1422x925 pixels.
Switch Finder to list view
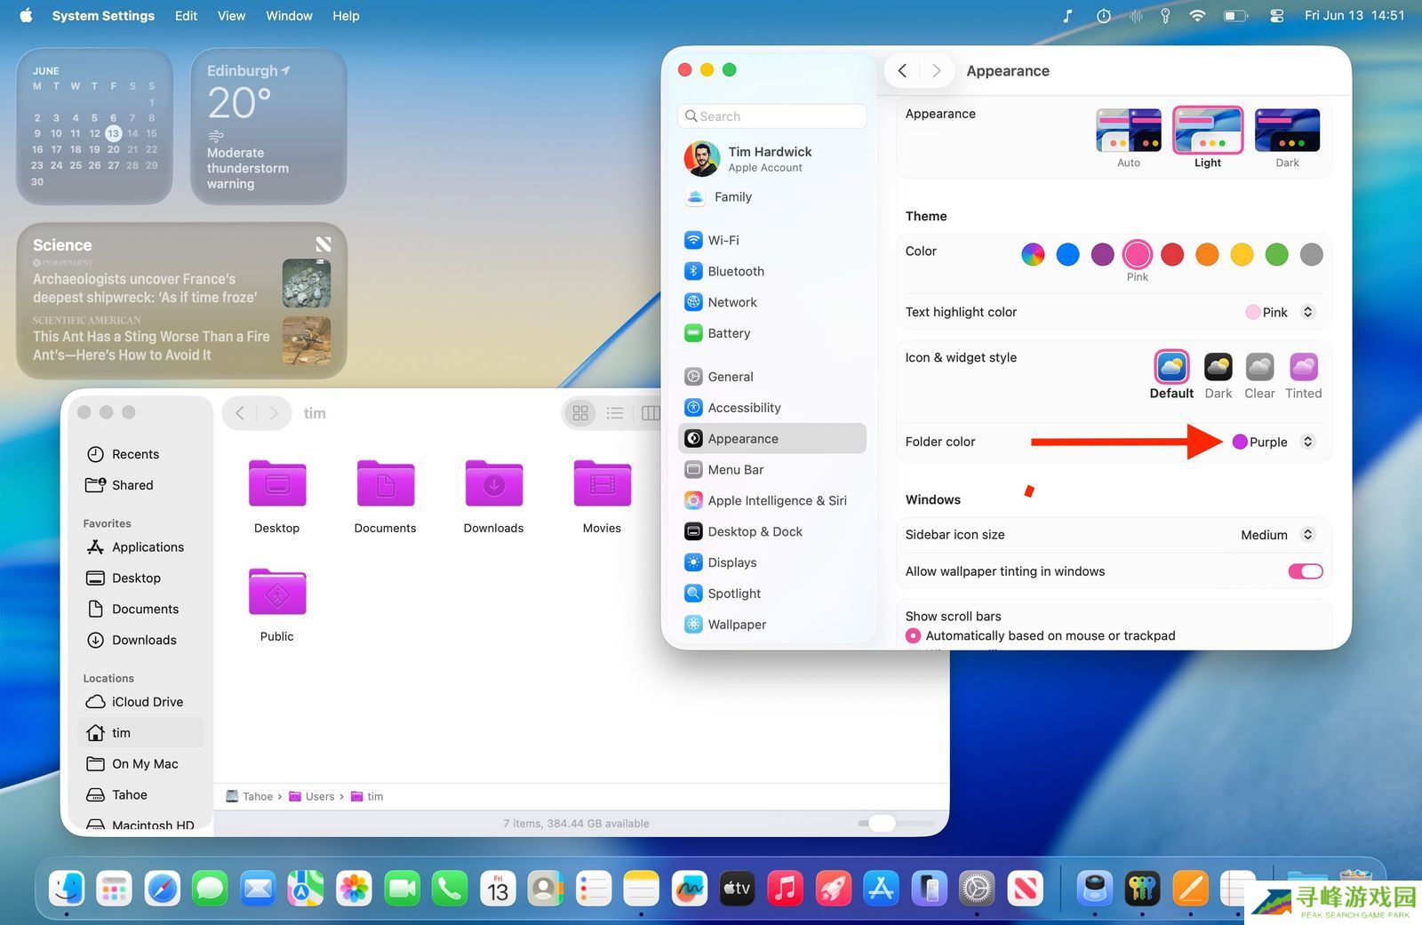pos(615,413)
